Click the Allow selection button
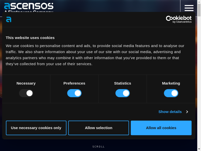 click(x=98, y=128)
